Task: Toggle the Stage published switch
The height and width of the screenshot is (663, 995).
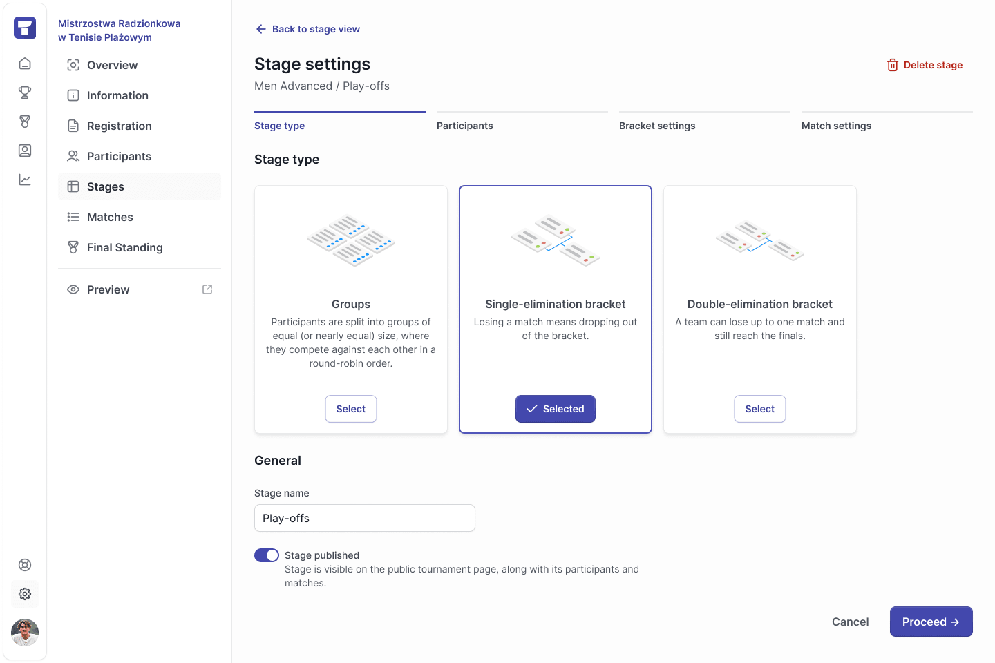Action: pyautogui.click(x=267, y=555)
